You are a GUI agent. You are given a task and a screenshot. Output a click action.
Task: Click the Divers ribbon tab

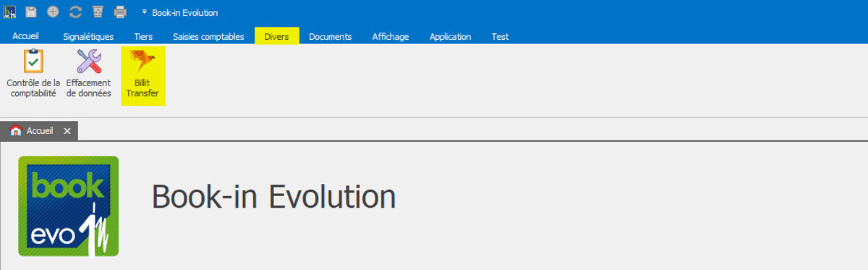pos(276,36)
